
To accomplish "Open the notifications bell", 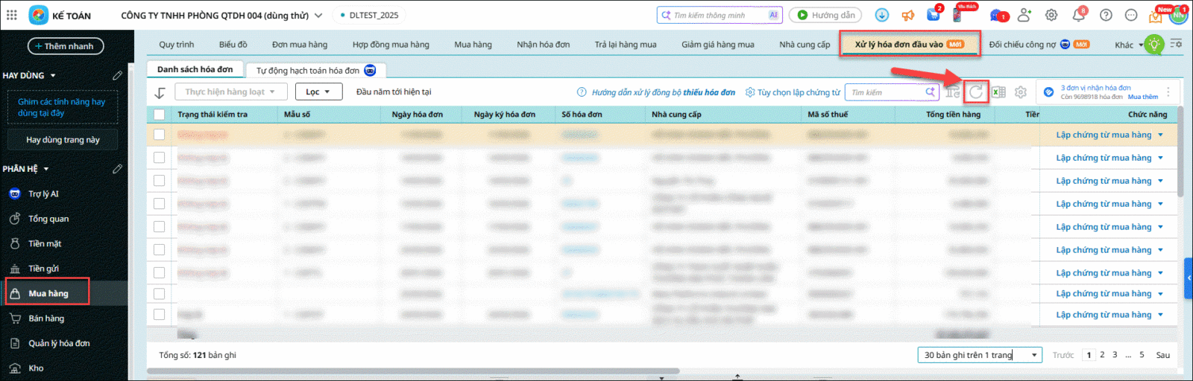I will (1078, 16).
